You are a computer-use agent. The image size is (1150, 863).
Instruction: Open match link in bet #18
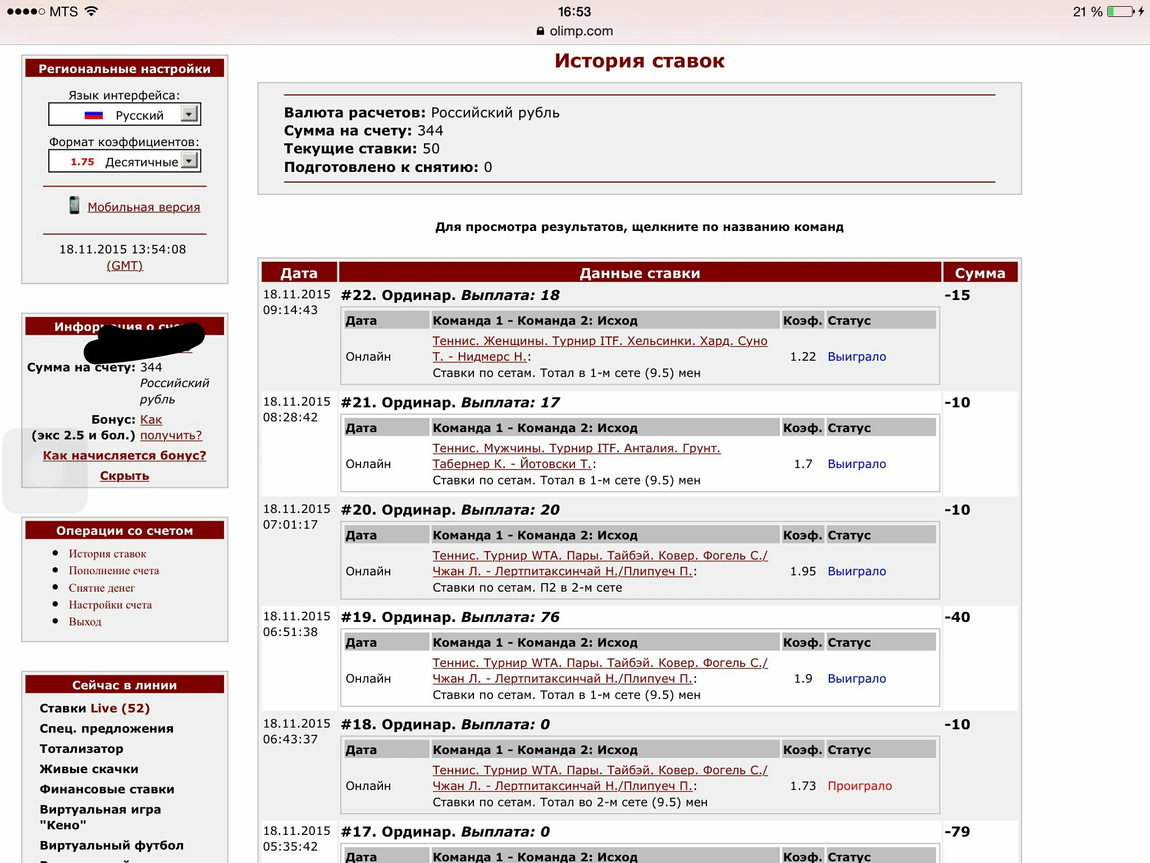coord(600,778)
